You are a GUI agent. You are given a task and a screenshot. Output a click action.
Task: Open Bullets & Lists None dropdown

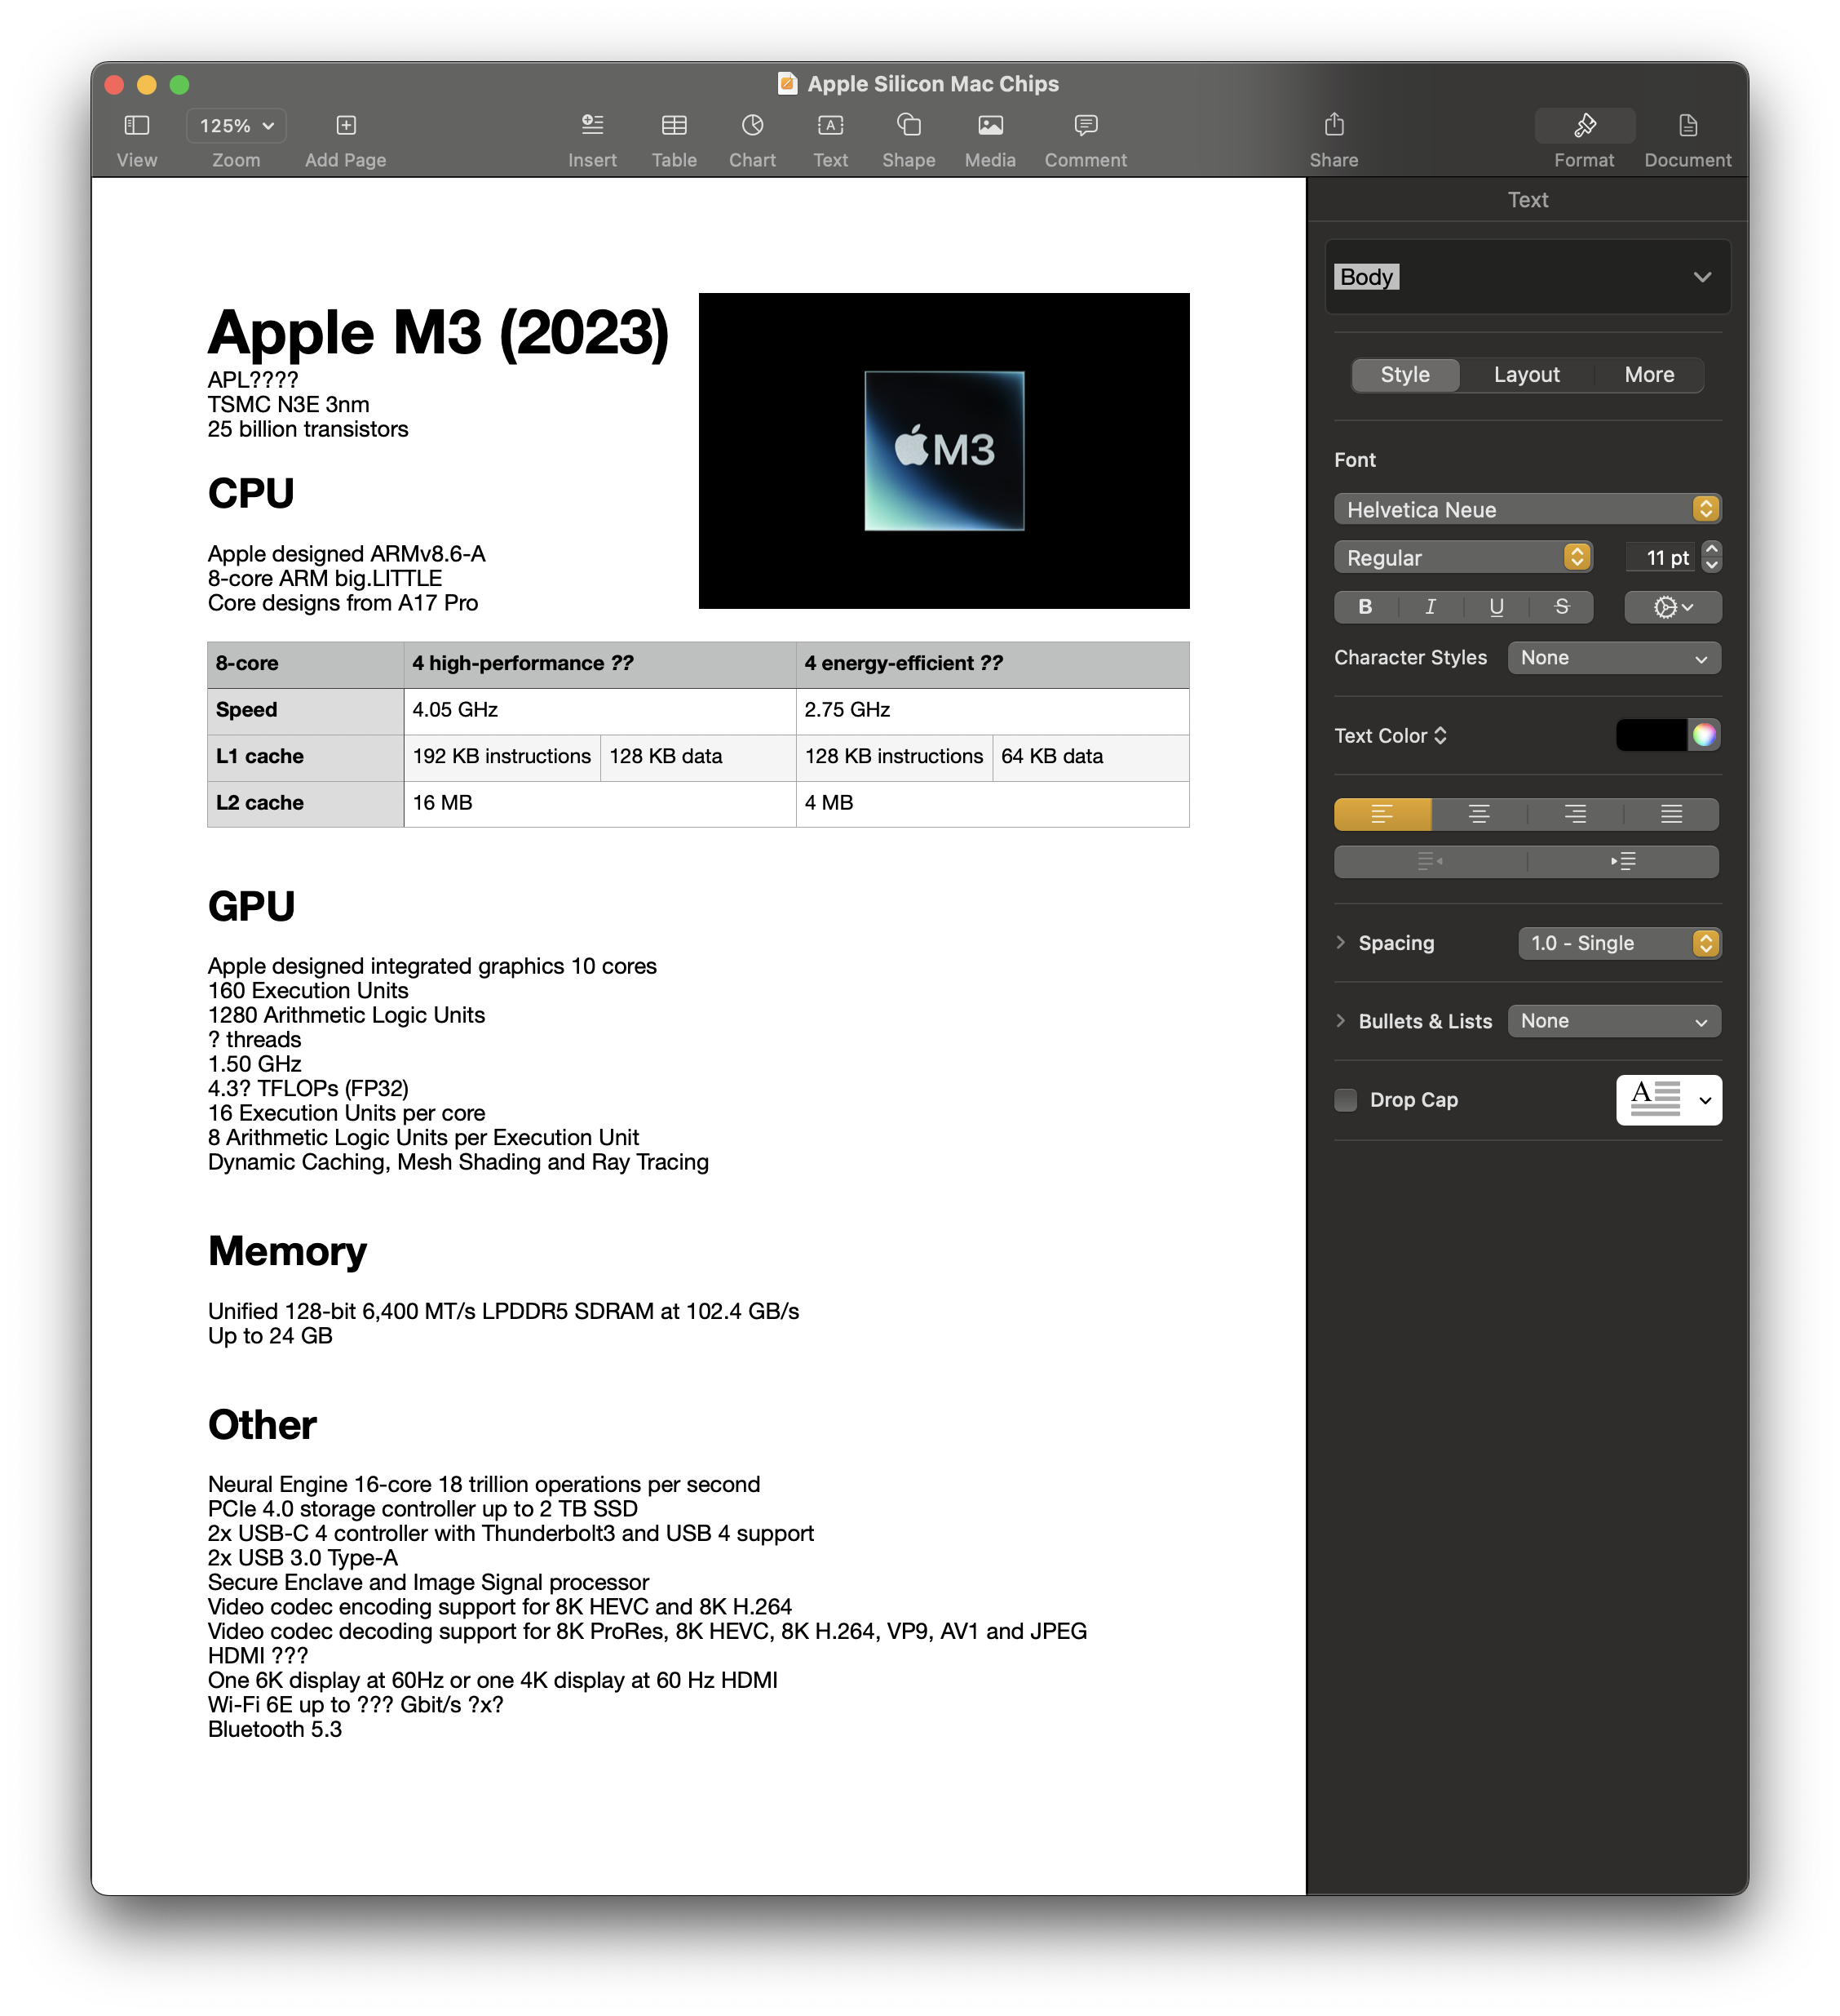1614,1022
